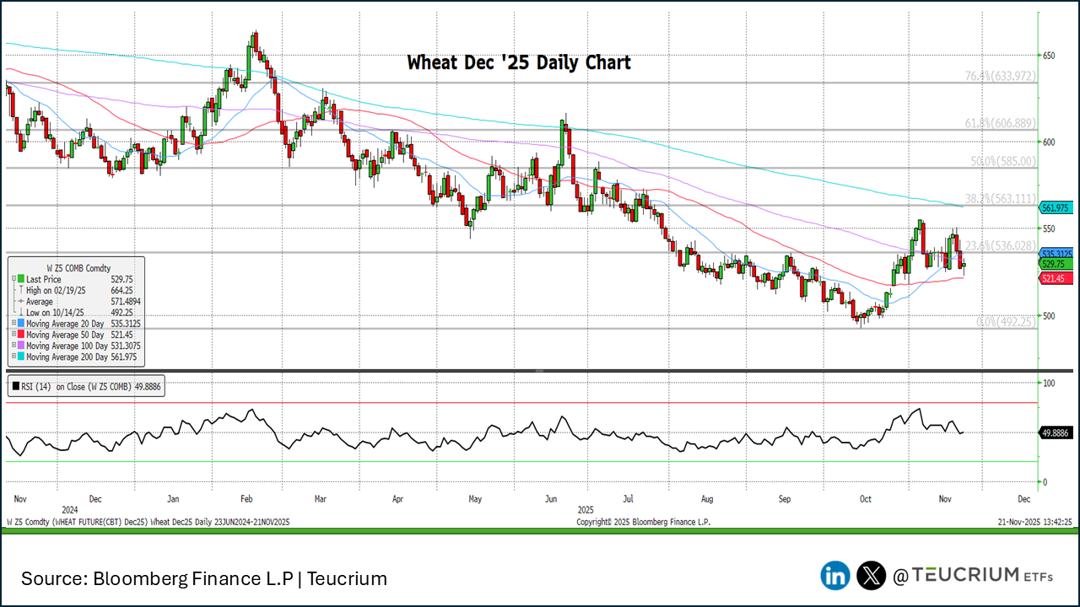Click the X (Twitter) logo icon

point(871,576)
